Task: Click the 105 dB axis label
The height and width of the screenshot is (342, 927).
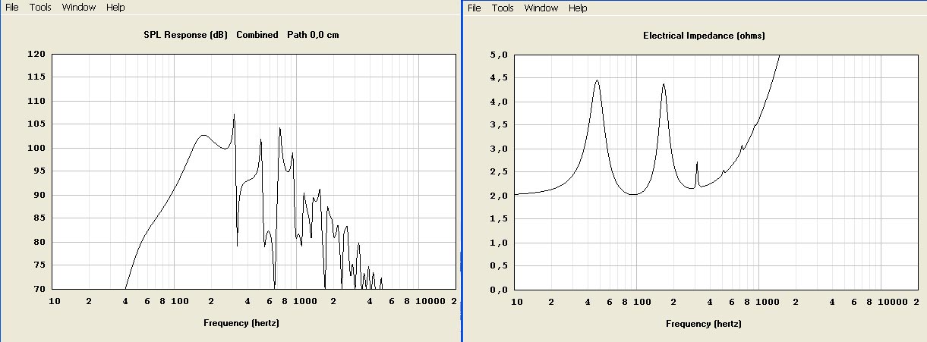Action: pyautogui.click(x=37, y=125)
